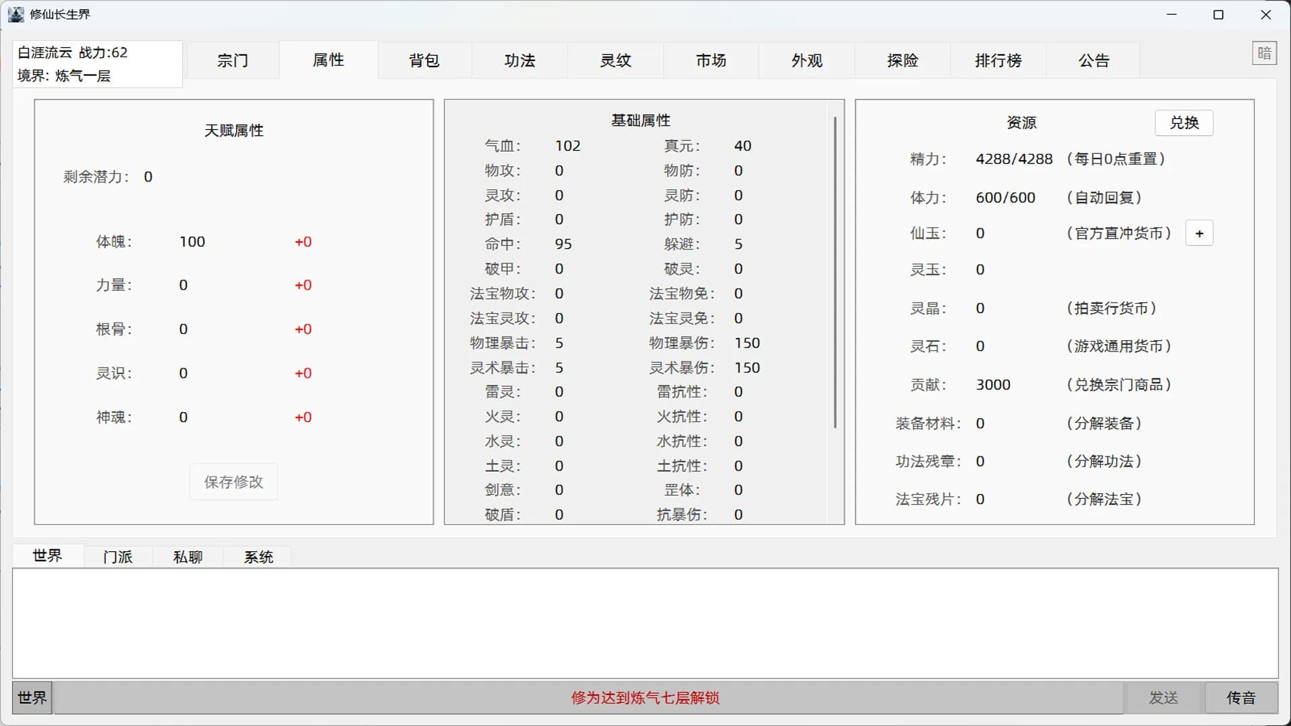Click the +0 next to 体魄

(303, 242)
